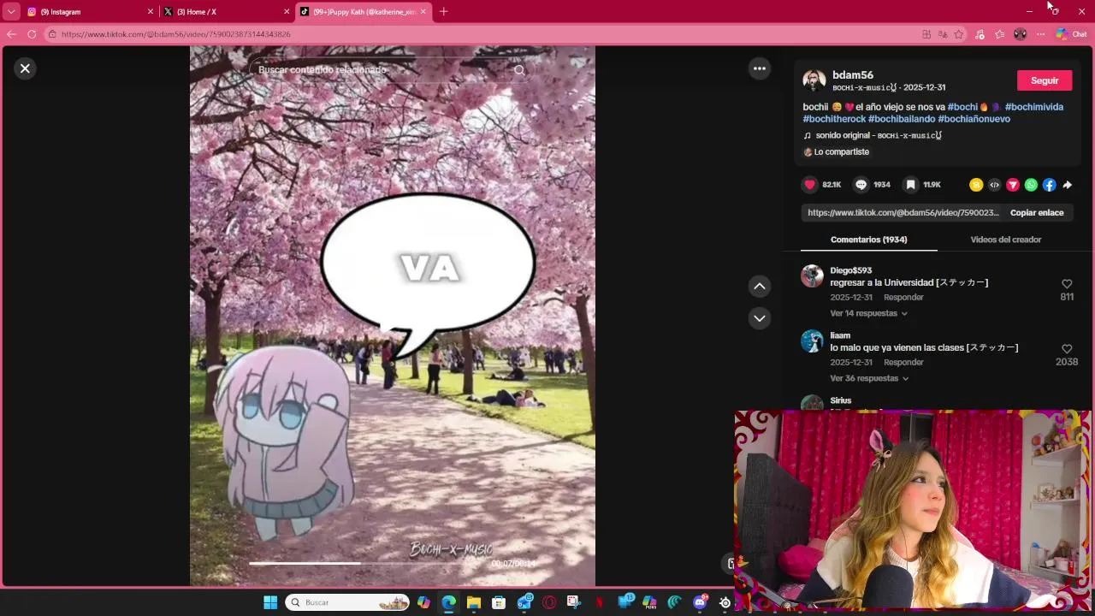This screenshot has height=616, width=1095.
Task: Like liaam's comment
Action: click(1067, 349)
